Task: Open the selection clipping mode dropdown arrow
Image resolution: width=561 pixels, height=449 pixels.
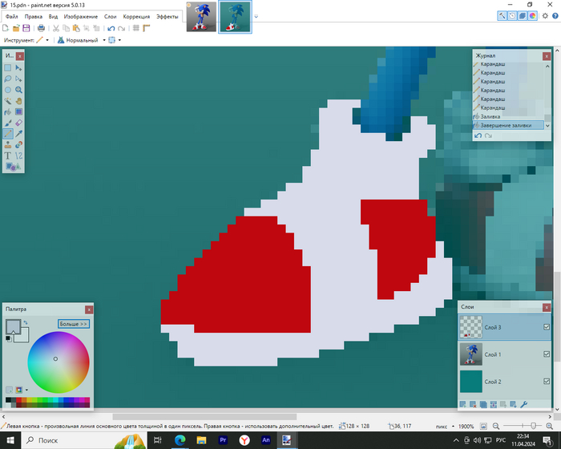Action: (x=119, y=40)
